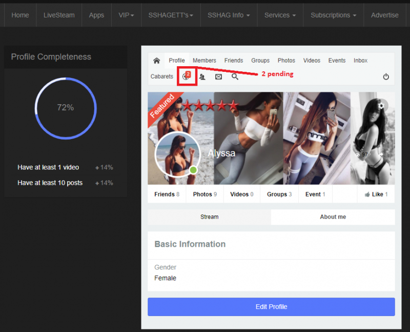
Task: Click the five-star rating on cover
Action: (210, 105)
